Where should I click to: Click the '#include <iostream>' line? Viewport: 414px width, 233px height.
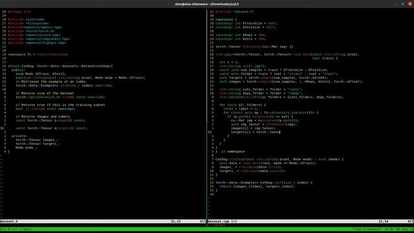(26, 19)
